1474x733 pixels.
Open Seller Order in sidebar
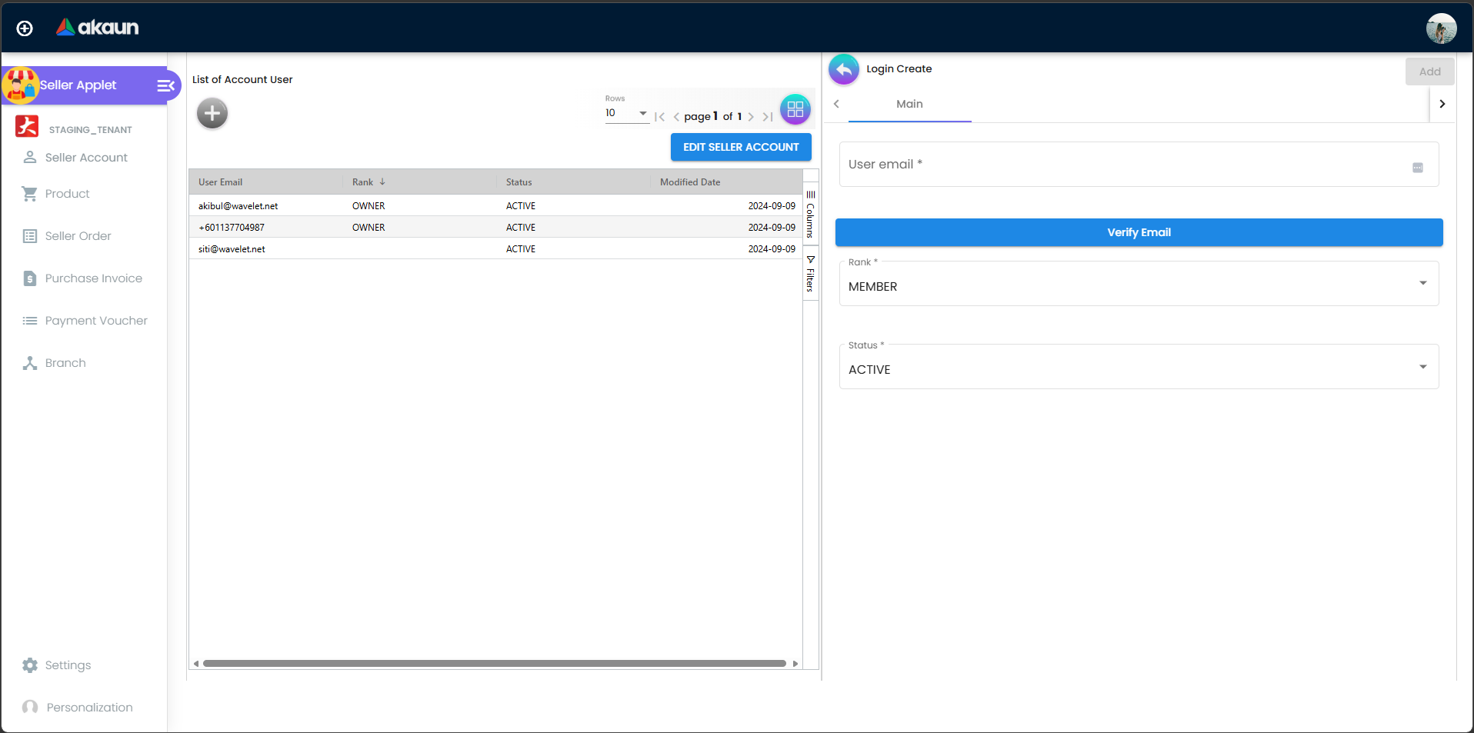(78, 236)
